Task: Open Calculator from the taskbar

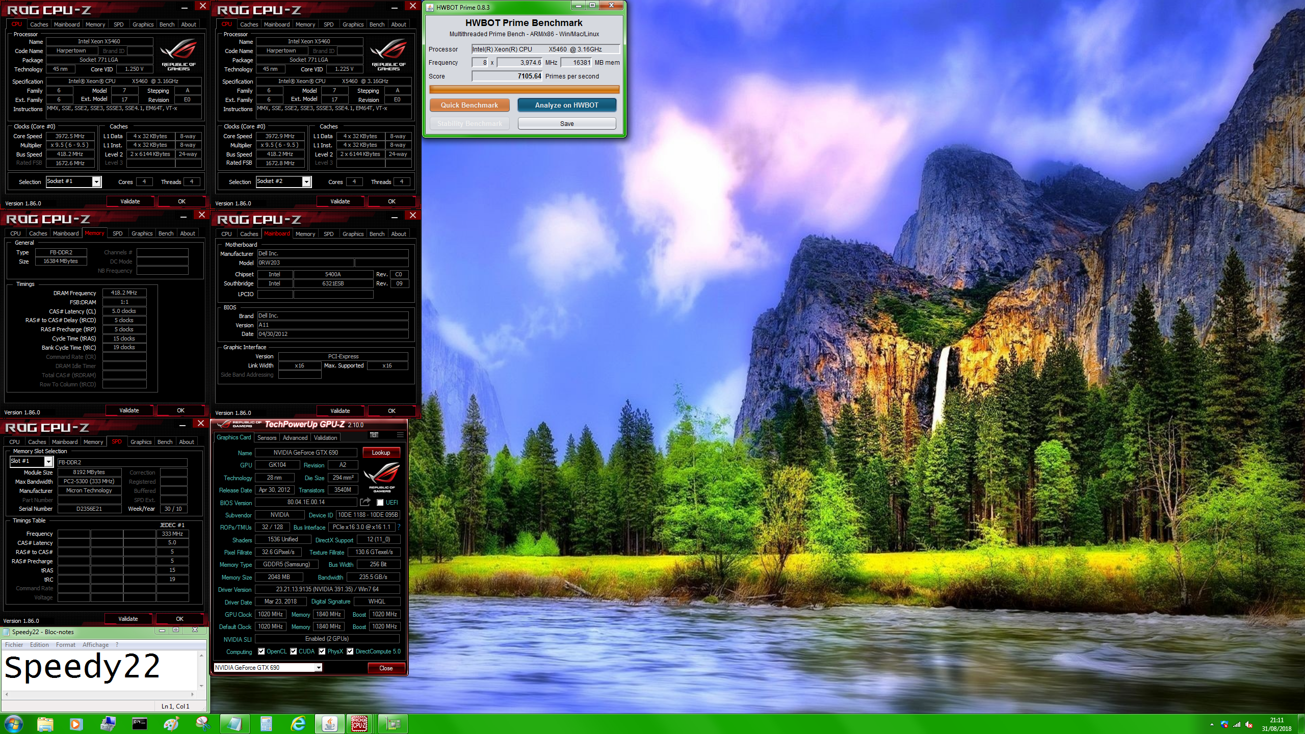Action: pyautogui.click(x=266, y=724)
